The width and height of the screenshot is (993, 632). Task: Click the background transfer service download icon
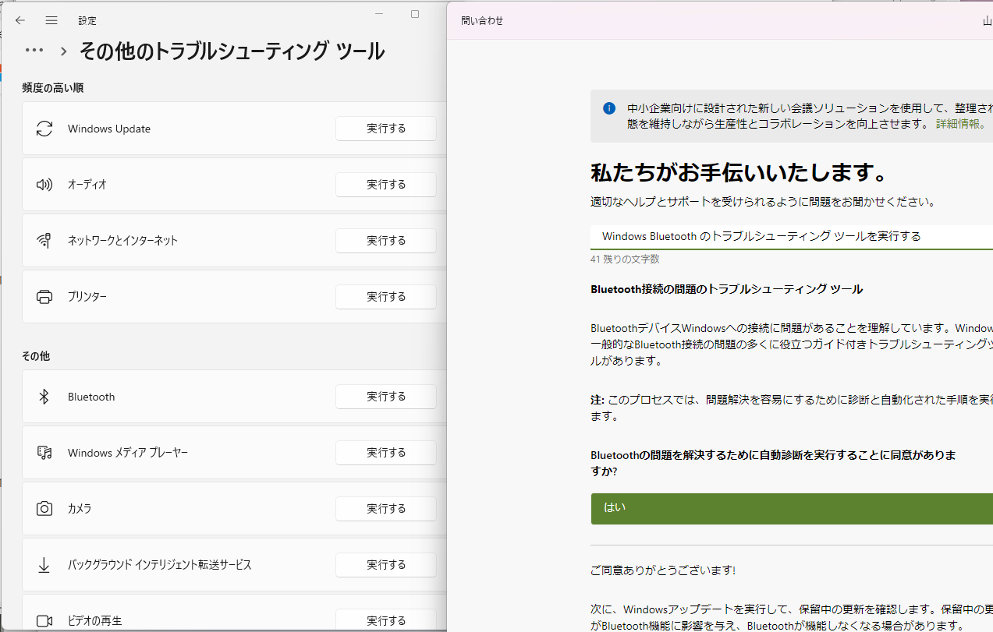[44, 564]
